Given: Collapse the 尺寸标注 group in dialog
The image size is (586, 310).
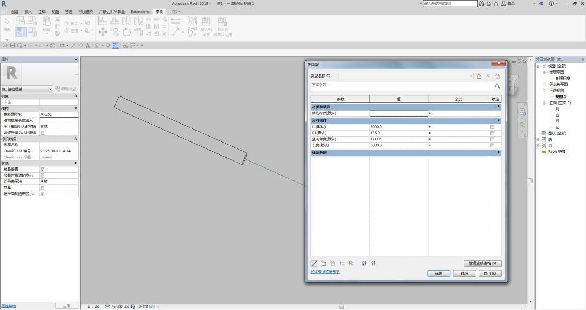Looking at the screenshot, I should 498,120.
